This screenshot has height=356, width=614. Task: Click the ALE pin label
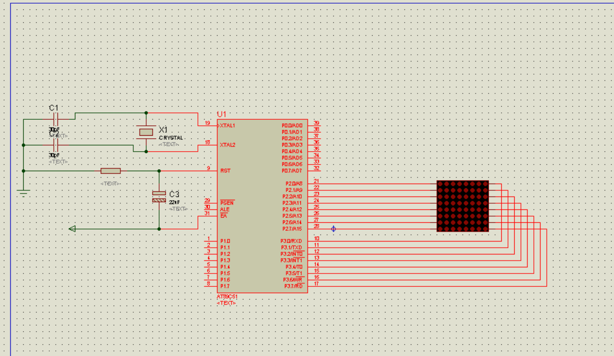pos(225,209)
